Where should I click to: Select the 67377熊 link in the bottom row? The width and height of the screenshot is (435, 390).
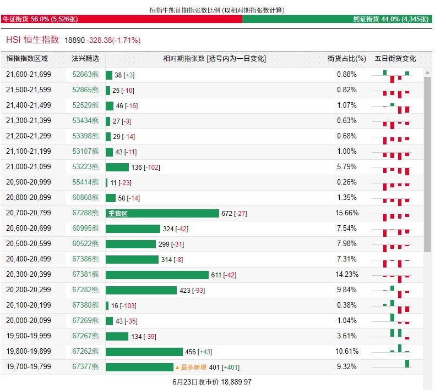coord(85,367)
